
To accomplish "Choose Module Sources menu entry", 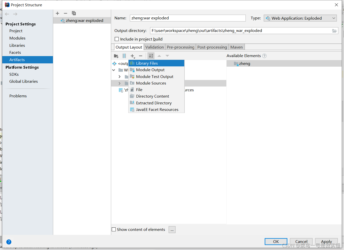I will (x=157, y=83).
